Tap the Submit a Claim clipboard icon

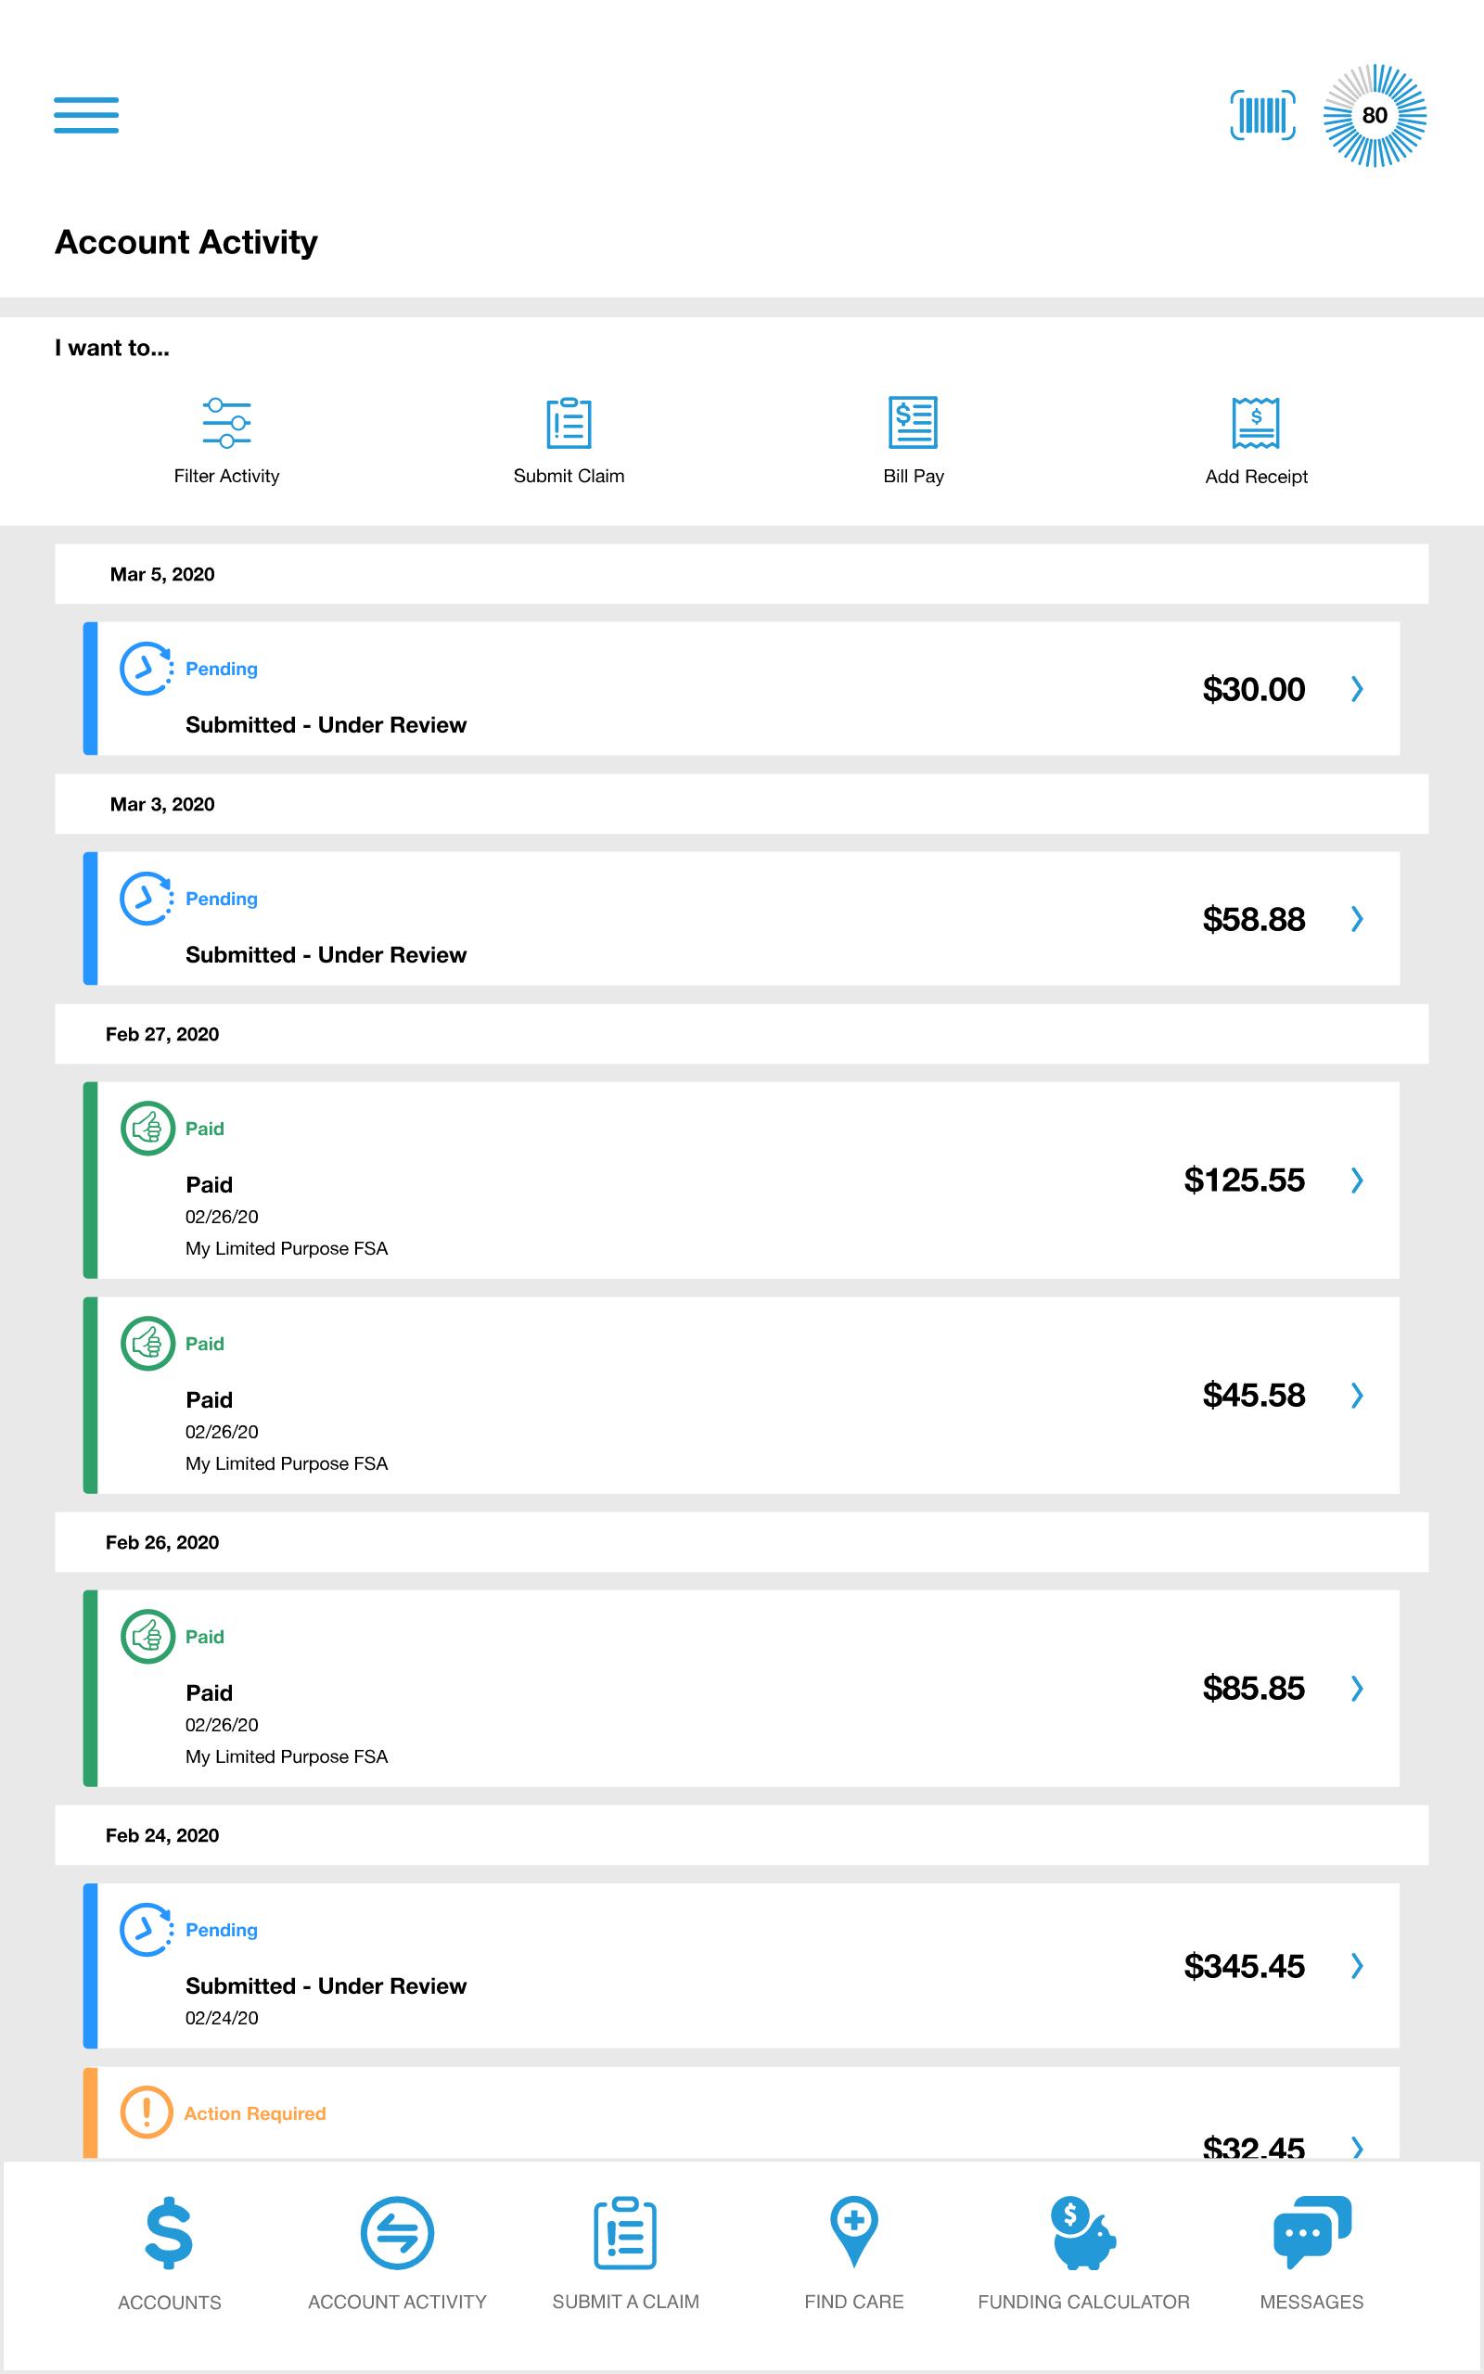[x=625, y=2233]
